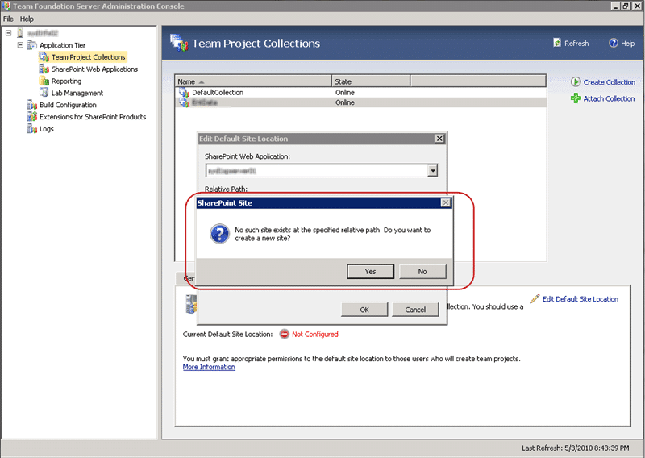Click Yes to create a new site
645x458 pixels.
click(x=370, y=271)
